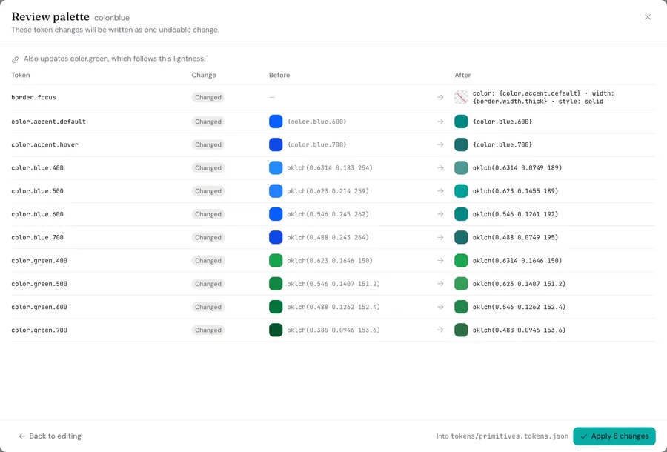
Task: Select the color.blue.400 token name
Action: pyautogui.click(x=38, y=167)
